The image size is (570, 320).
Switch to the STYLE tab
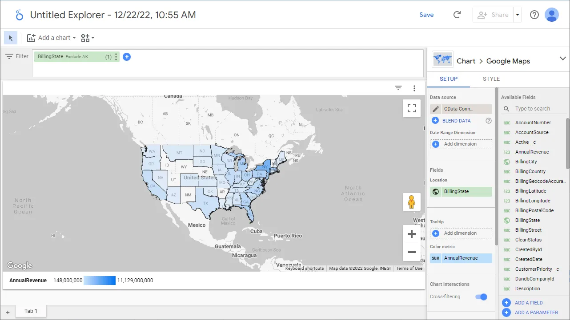(491, 79)
